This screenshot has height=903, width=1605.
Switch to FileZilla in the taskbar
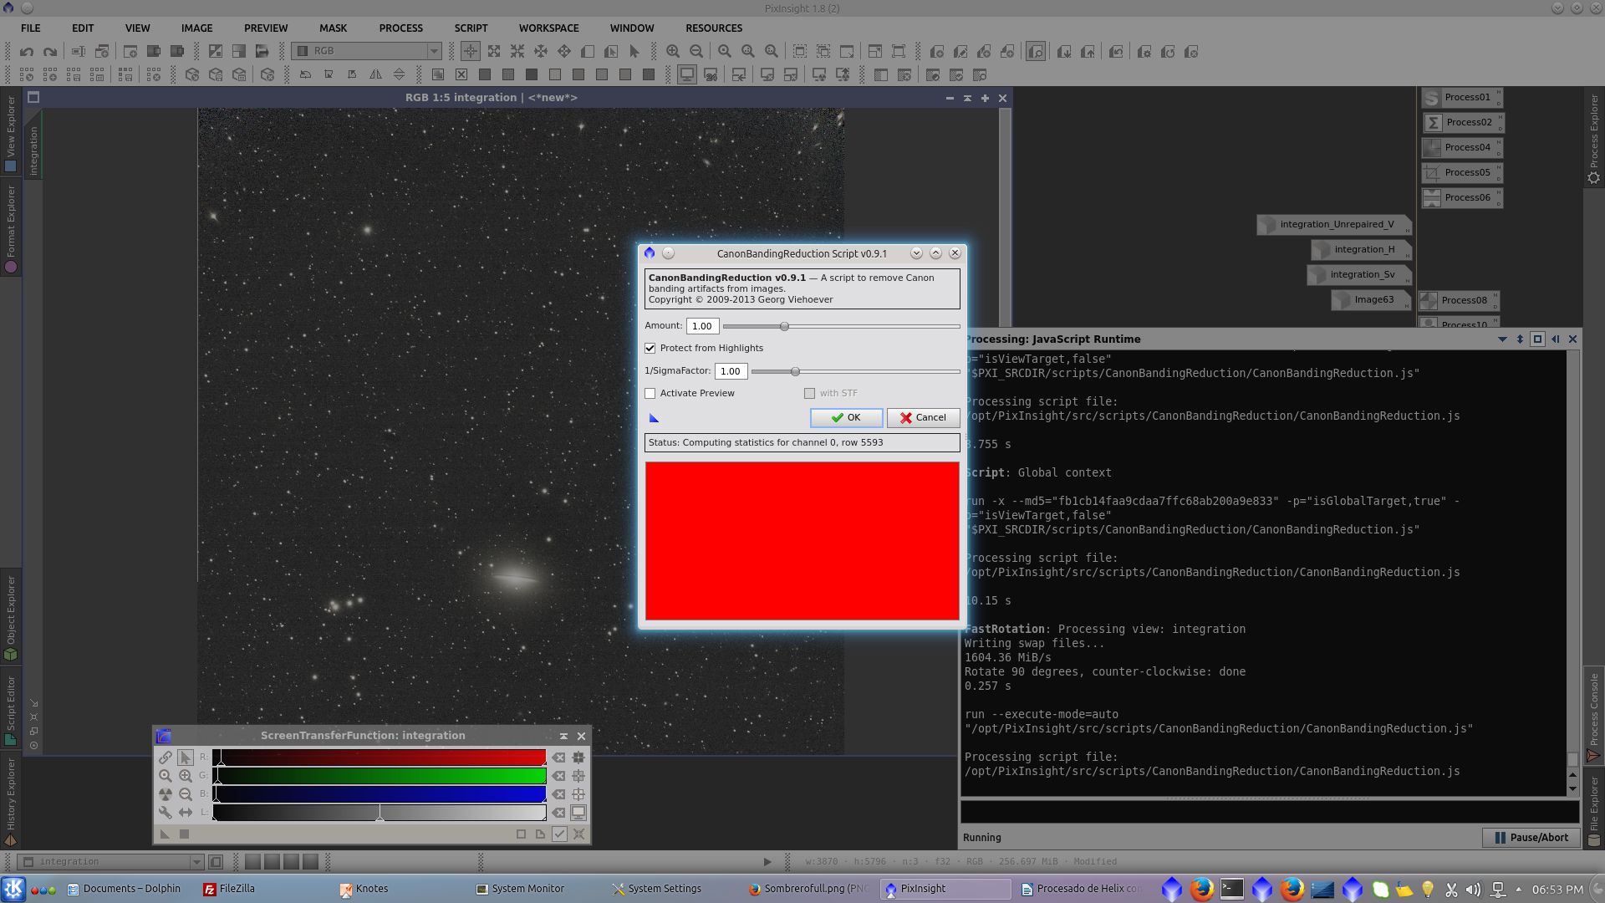229,890
